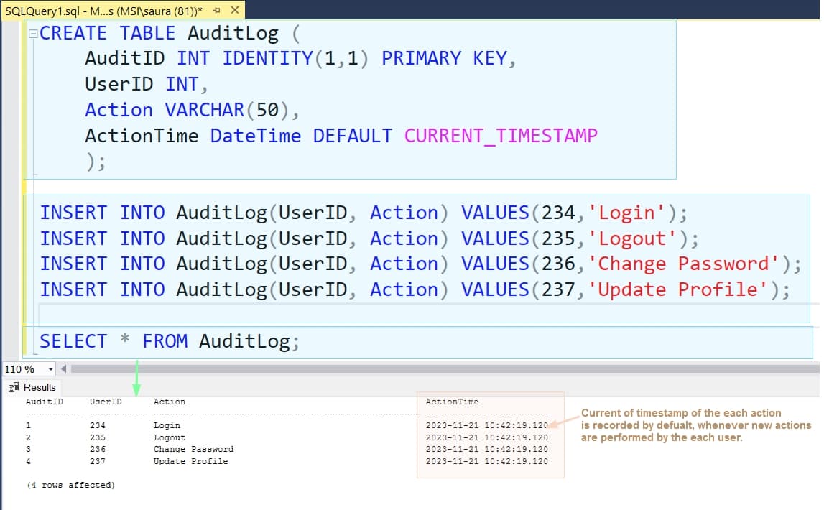Click the Results grid icon
Screen dimensions: 824x510
pos(15,387)
